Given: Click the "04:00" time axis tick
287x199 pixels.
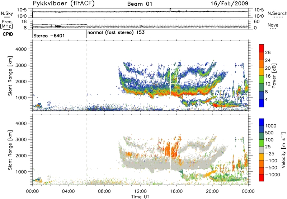Looking at the screenshot, I should click(x=68, y=191).
